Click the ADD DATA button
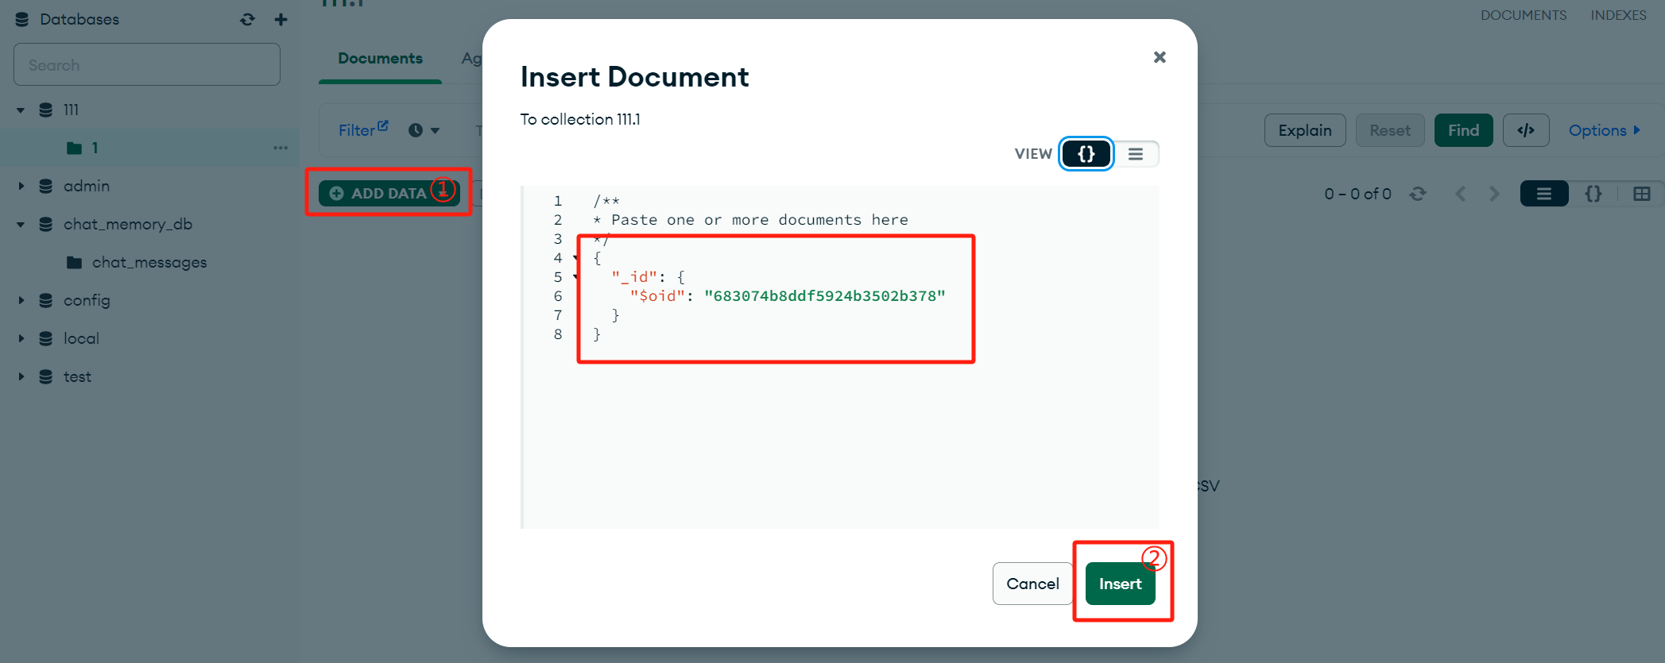Image resolution: width=1665 pixels, height=663 pixels. (x=389, y=193)
